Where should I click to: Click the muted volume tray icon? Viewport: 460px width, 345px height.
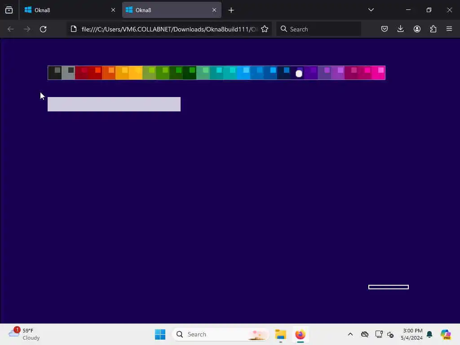(390, 334)
